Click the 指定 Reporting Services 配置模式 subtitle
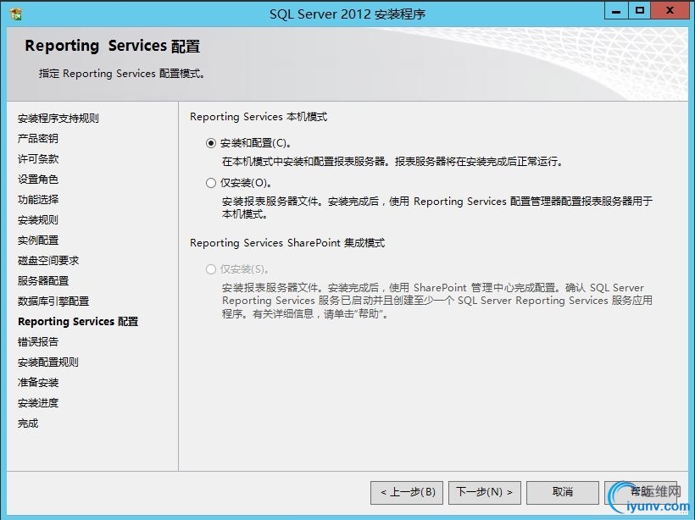 121,74
